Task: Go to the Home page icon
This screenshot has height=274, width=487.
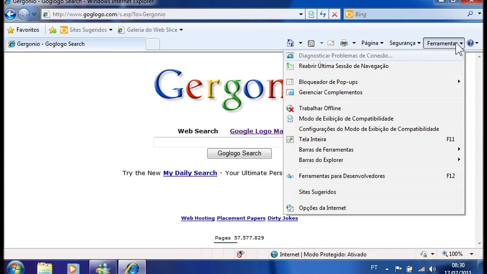Action: point(290,43)
